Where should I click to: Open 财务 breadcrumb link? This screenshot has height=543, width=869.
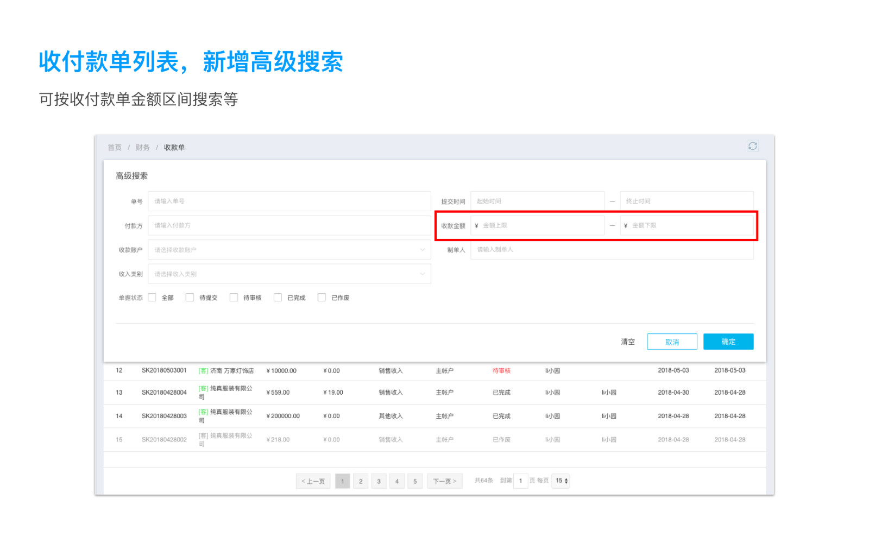(143, 148)
